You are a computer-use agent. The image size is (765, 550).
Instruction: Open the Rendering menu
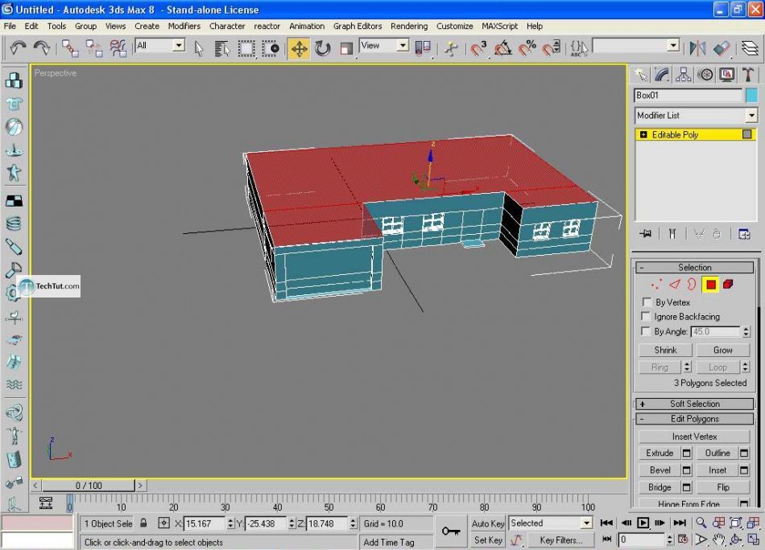408,26
